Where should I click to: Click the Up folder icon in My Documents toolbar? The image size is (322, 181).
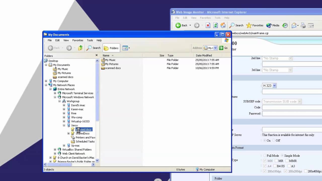[x=80, y=48]
